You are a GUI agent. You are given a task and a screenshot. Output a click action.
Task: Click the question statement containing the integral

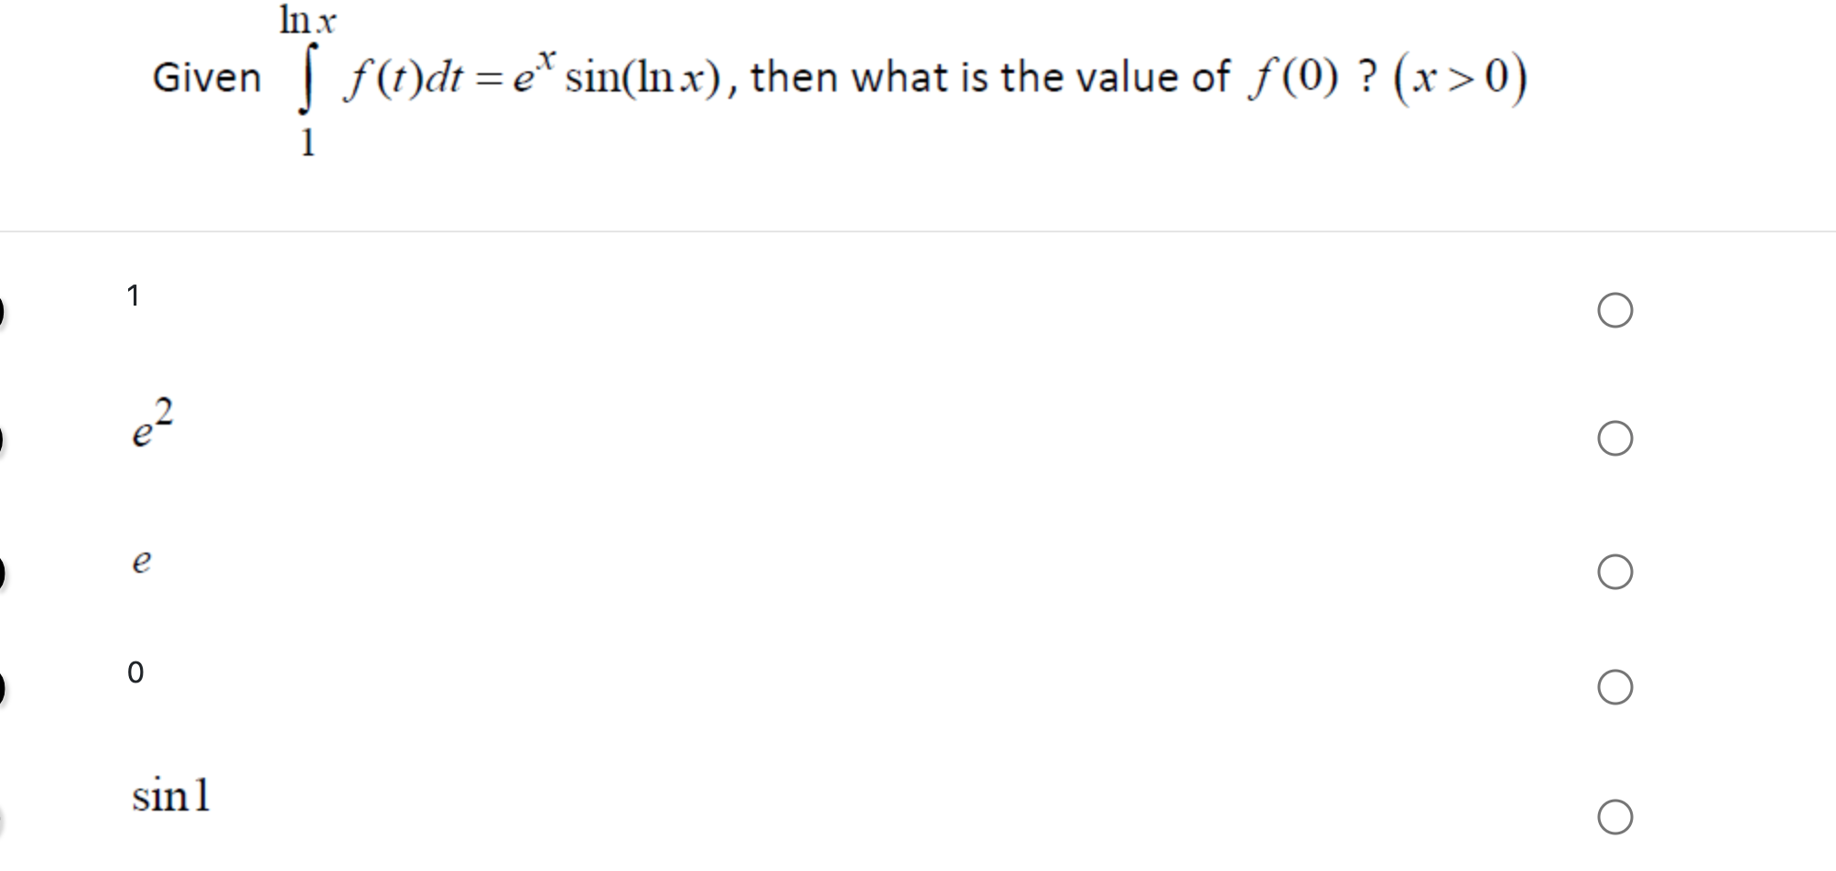tap(824, 78)
